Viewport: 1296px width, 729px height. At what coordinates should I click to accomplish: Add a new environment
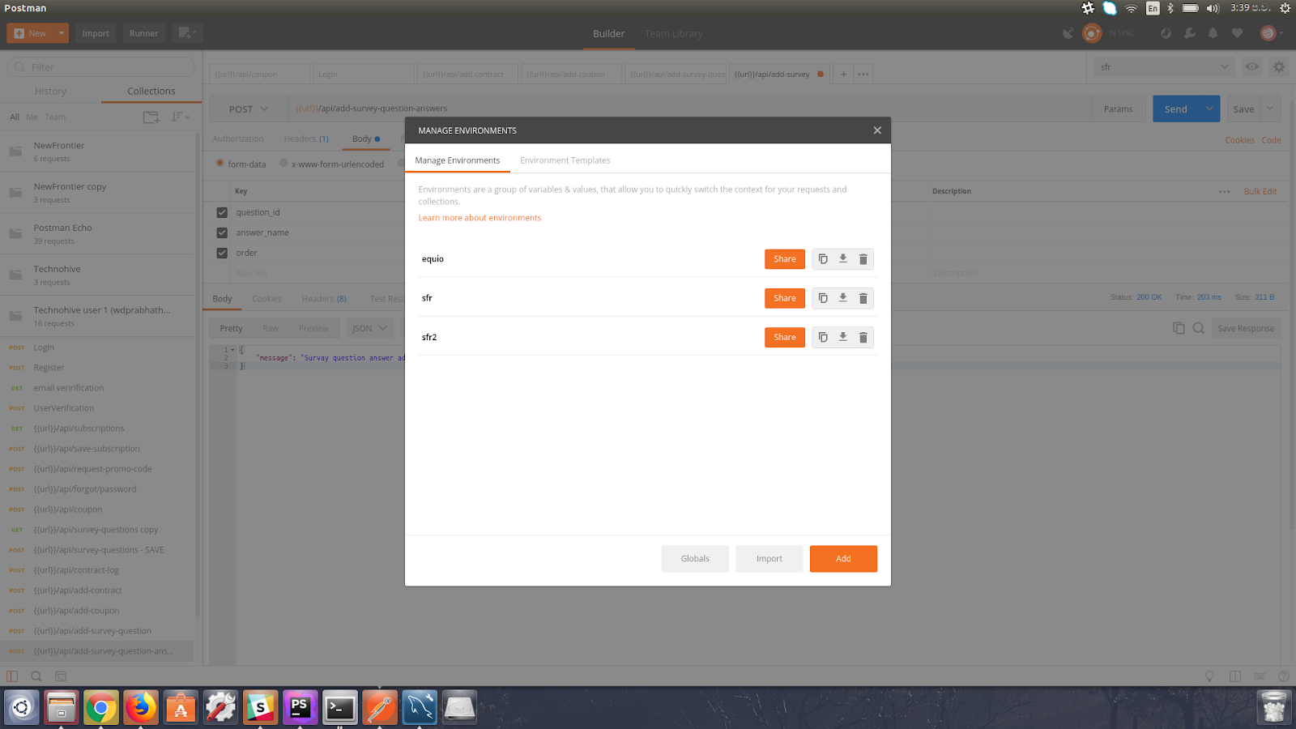point(843,558)
